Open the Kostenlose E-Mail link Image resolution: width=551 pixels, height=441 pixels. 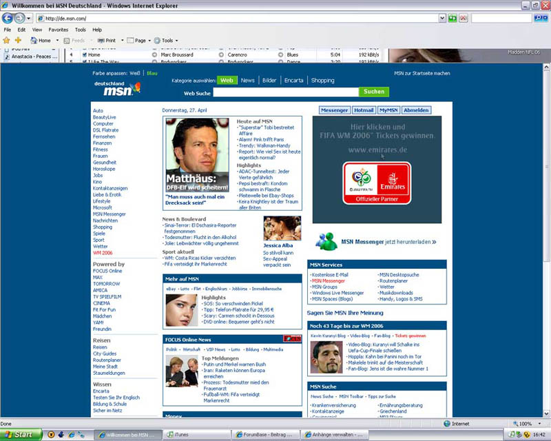[x=330, y=275]
